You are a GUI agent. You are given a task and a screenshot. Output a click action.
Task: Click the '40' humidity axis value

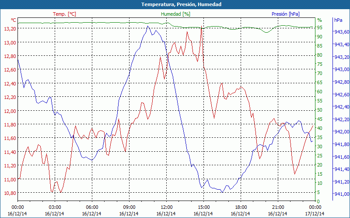click(320, 128)
